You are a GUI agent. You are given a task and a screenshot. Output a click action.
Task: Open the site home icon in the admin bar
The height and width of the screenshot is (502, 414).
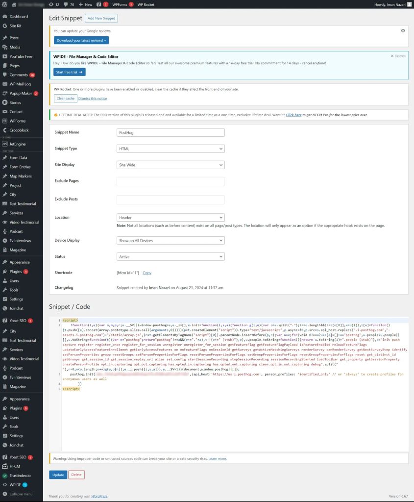[14, 4]
